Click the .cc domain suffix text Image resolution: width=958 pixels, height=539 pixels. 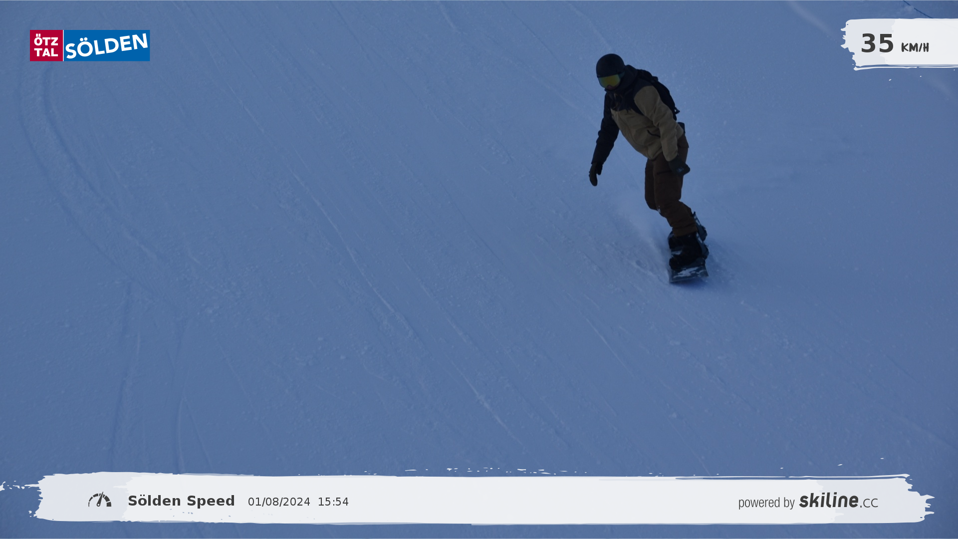pyautogui.click(x=869, y=503)
